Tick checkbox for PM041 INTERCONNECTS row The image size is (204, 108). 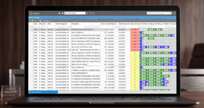tap(32, 73)
